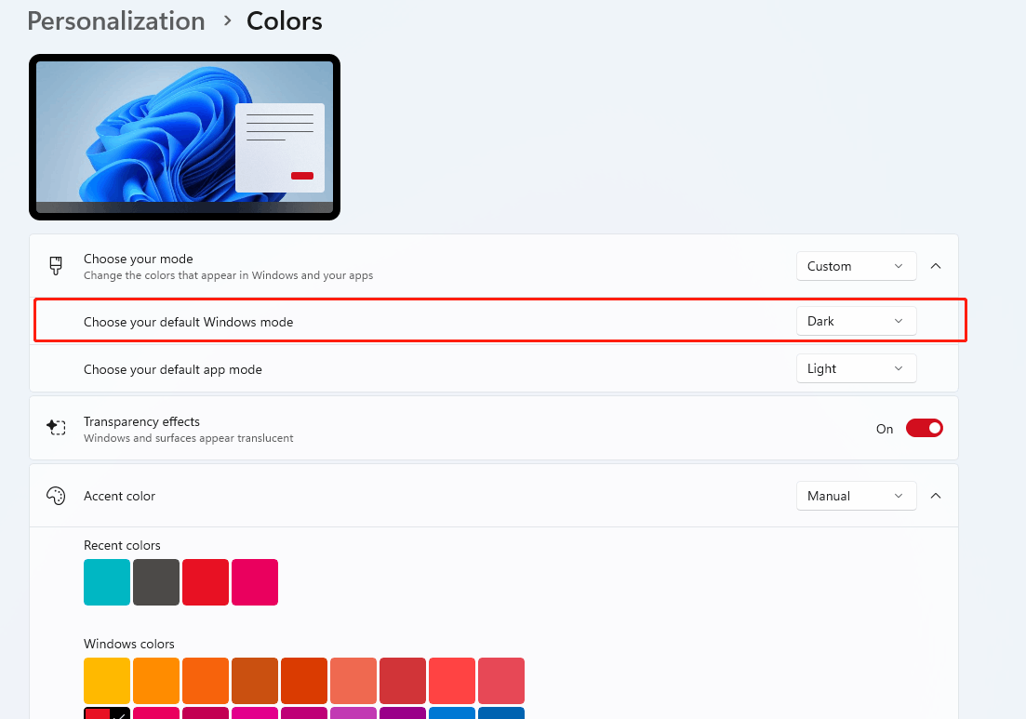Click the palette icon next to Accent color
Viewport: 1026px width, 719px height.
click(56, 496)
